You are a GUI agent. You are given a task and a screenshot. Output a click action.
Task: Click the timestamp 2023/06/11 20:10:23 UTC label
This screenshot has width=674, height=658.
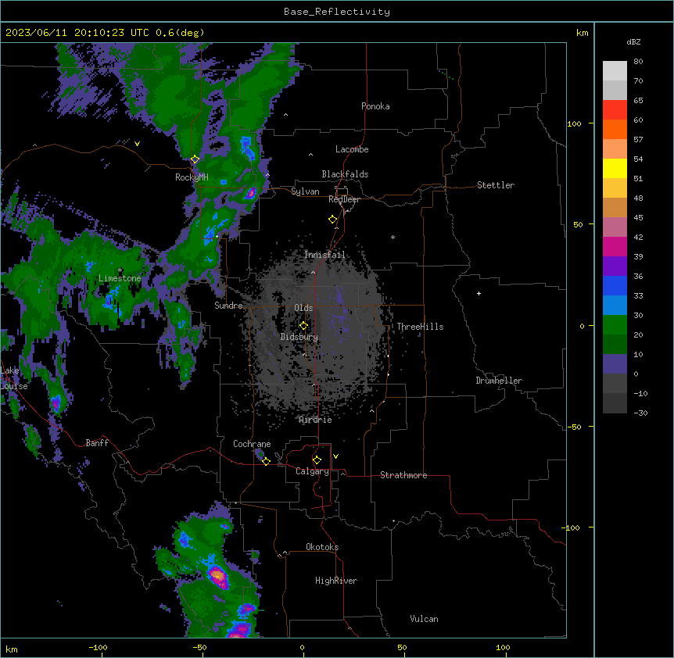click(x=77, y=33)
